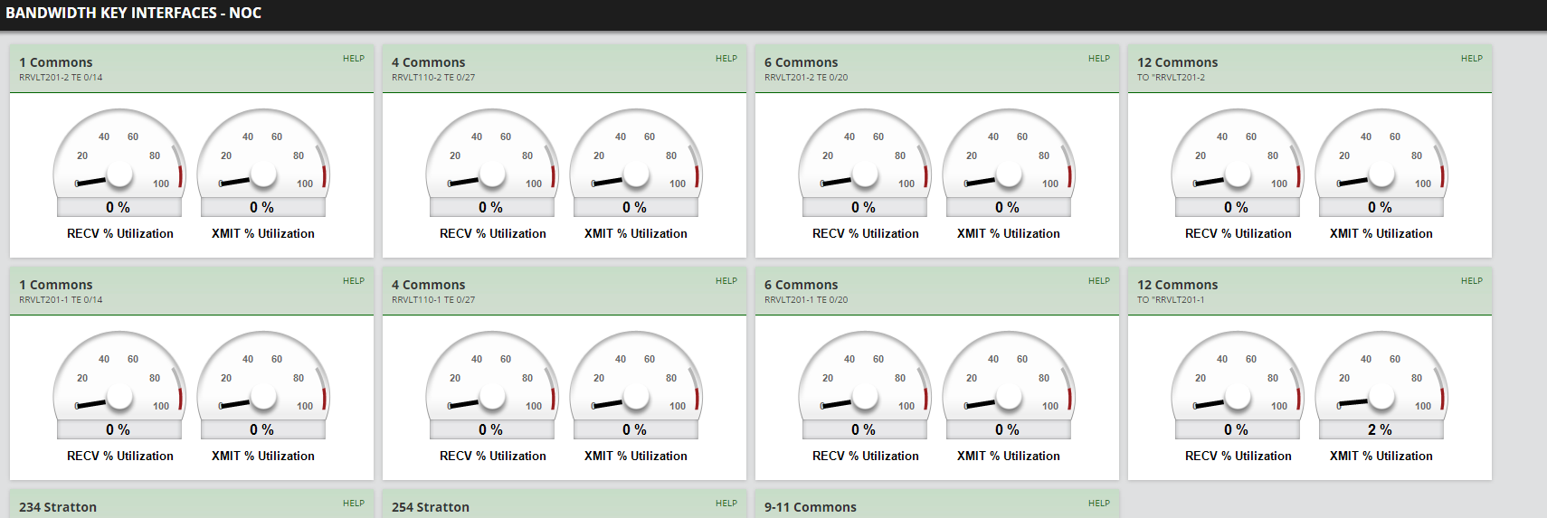Viewport: 1547px width, 518px height.
Task: Open HELP in 6 Commons RRVLT201-1 panel
Action: coord(1099,281)
